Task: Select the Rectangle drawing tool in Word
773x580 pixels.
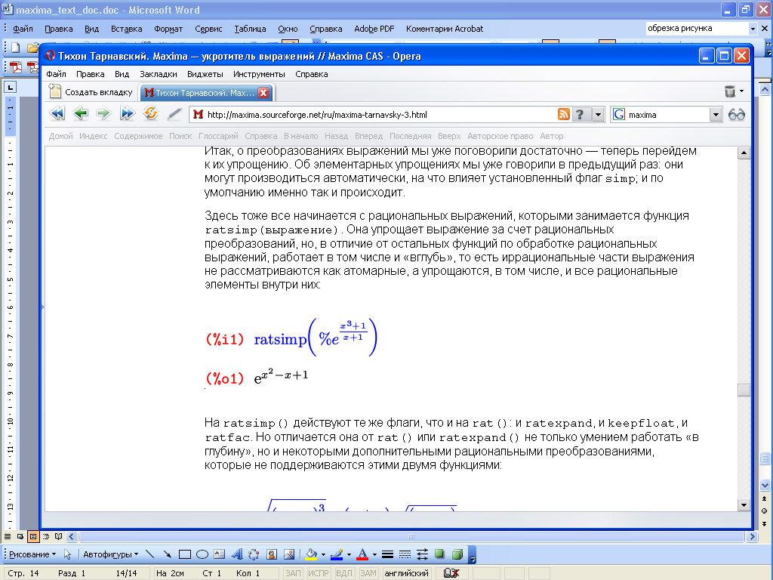Action: [x=185, y=554]
